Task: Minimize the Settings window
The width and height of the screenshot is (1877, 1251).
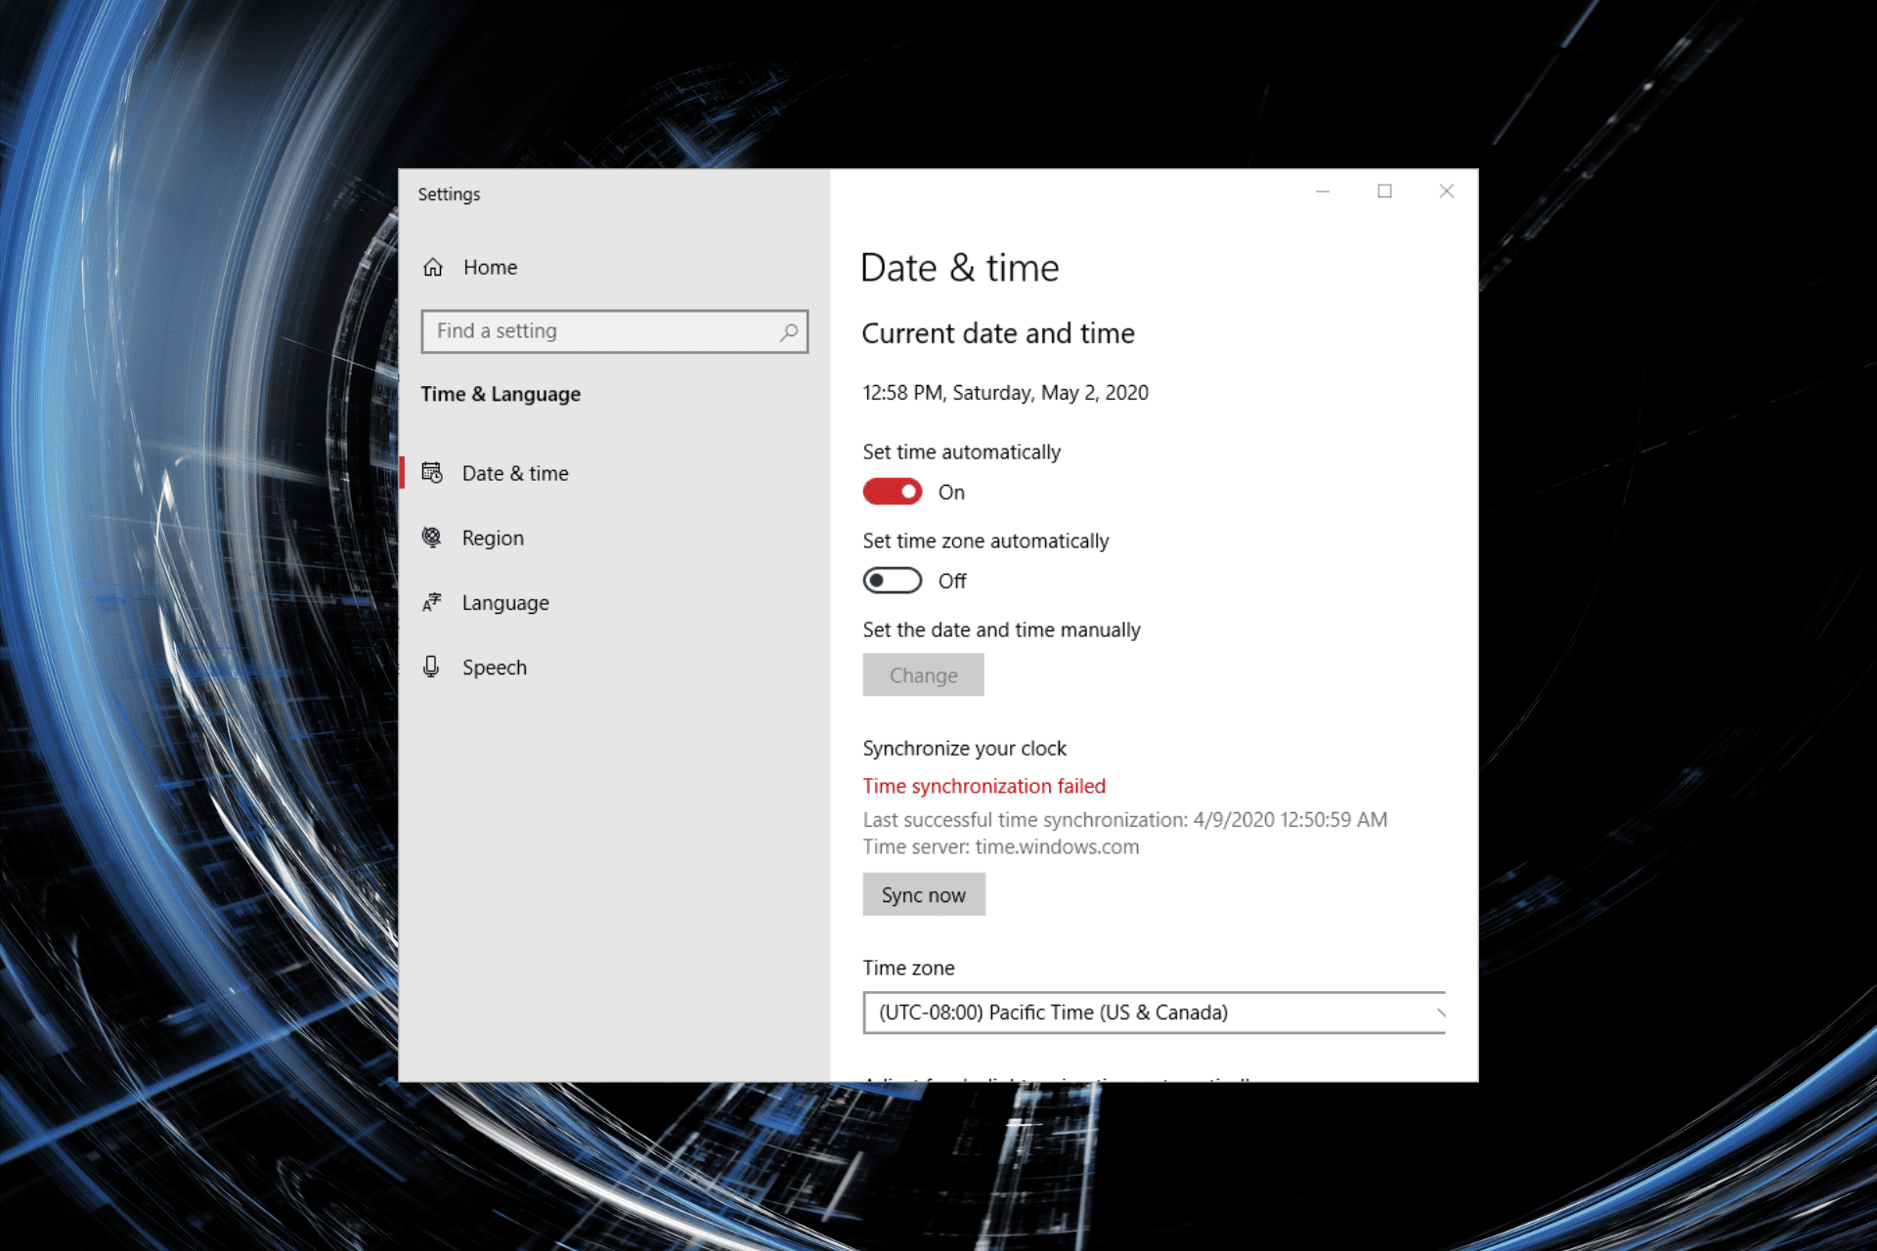Action: coord(1323,192)
